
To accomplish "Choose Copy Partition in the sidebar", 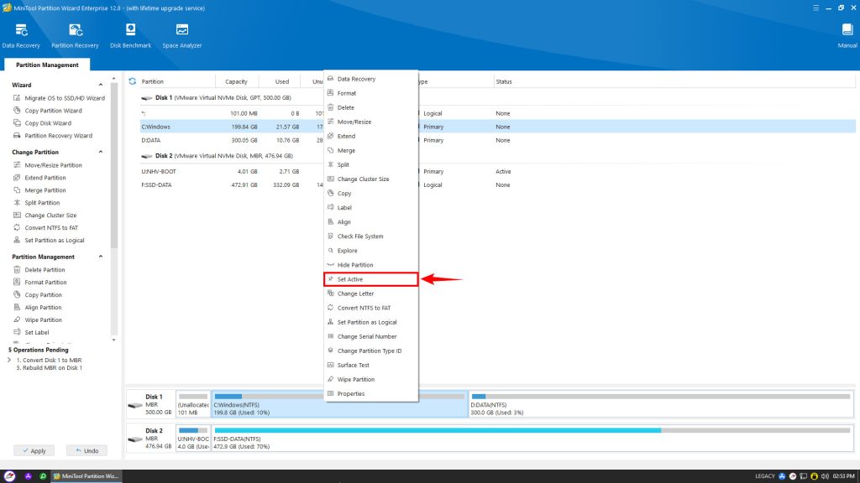I will (37, 294).
